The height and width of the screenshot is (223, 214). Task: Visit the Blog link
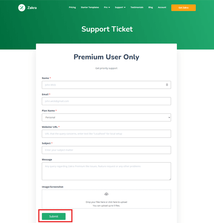pos(150,7)
